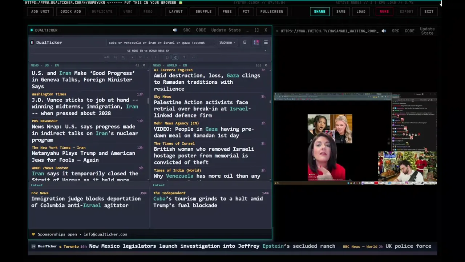Click the bookmark icon in ticker toolbar
465x262 pixels.
167,57
